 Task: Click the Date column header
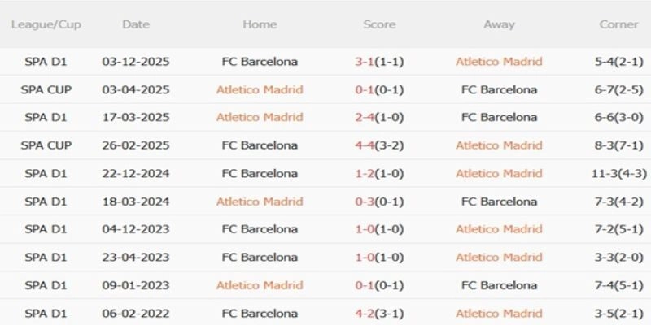pyautogui.click(x=136, y=24)
